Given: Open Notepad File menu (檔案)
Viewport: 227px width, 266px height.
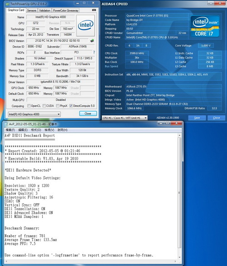Looking at the screenshot, I should point(10,130).
